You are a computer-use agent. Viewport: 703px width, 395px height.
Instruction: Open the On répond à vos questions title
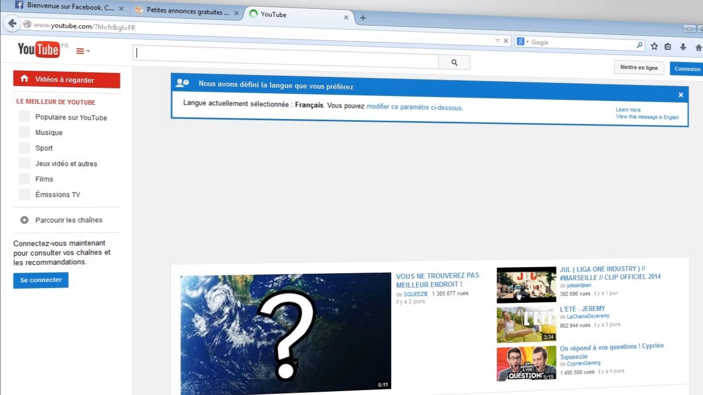click(612, 351)
